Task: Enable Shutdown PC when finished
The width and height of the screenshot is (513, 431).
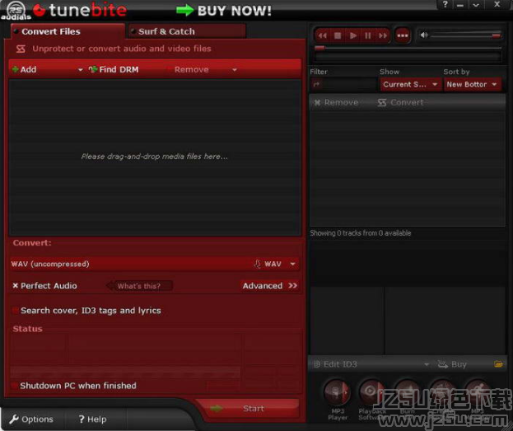Action: point(74,386)
